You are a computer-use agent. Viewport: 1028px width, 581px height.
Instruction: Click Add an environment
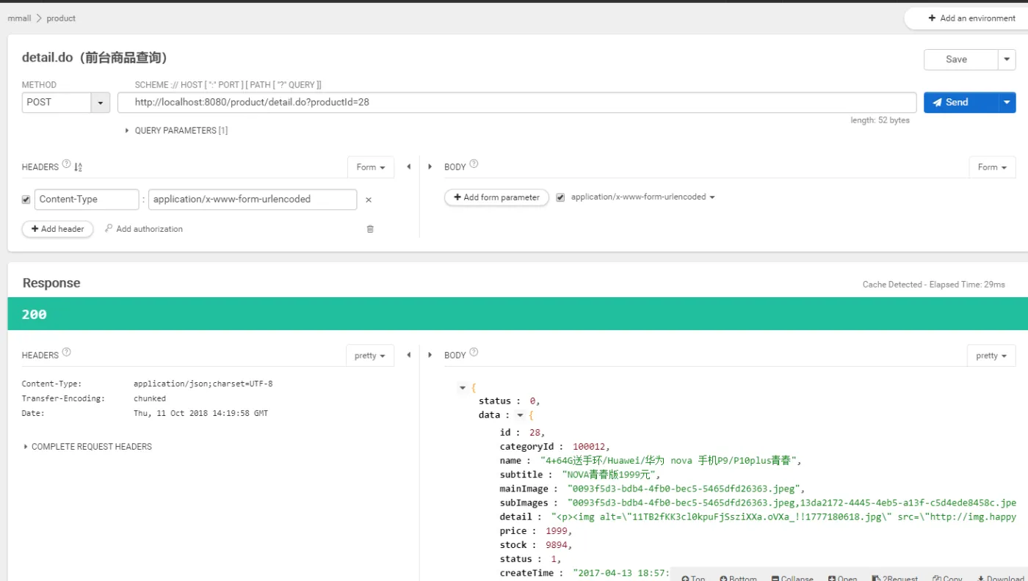(971, 18)
